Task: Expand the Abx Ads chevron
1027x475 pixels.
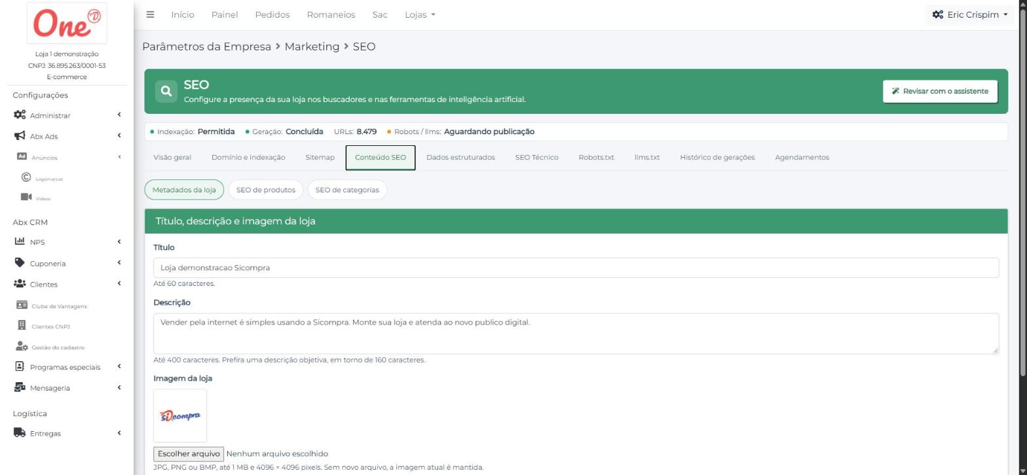Action: [119, 136]
